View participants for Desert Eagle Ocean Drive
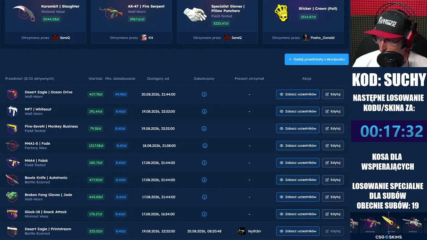This screenshot has width=427, height=240. [x=298, y=94]
